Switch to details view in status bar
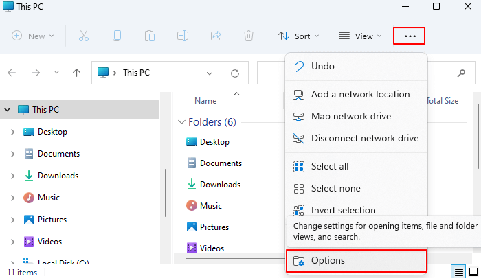This screenshot has height=278, width=481. coord(458,271)
